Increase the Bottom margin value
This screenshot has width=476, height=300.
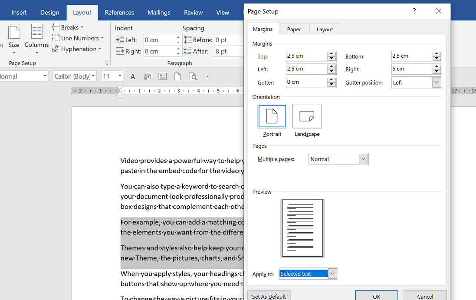pyautogui.click(x=437, y=54)
